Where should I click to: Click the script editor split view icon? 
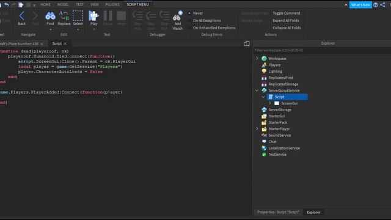[247, 43]
